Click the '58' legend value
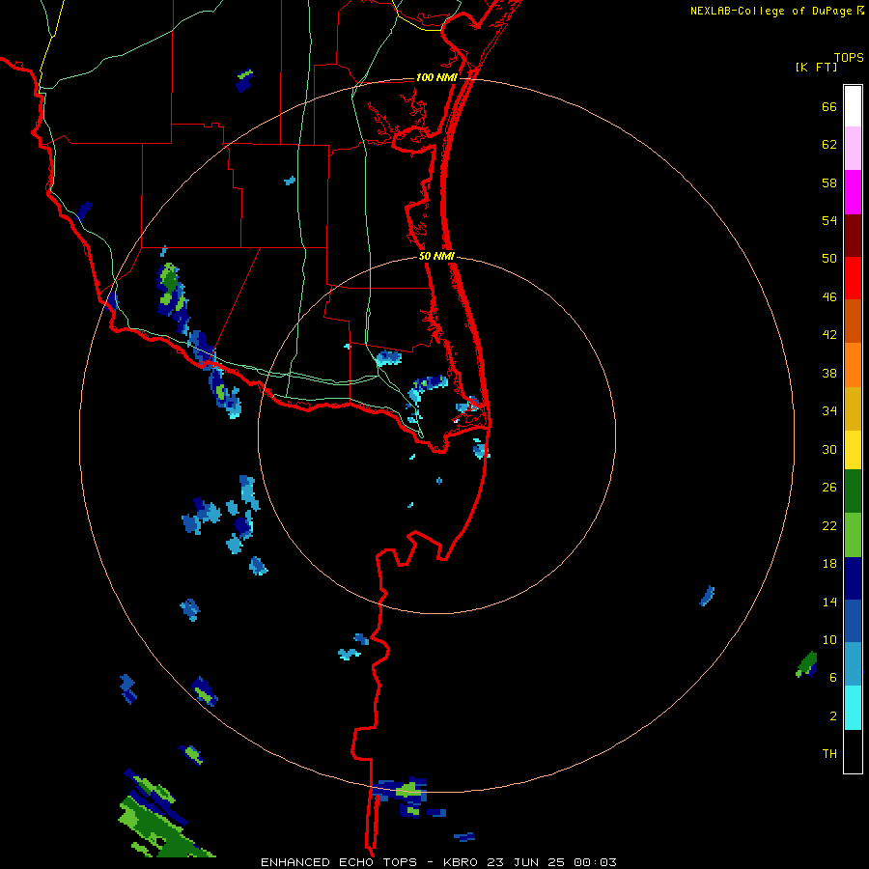869x869 pixels. (x=829, y=182)
